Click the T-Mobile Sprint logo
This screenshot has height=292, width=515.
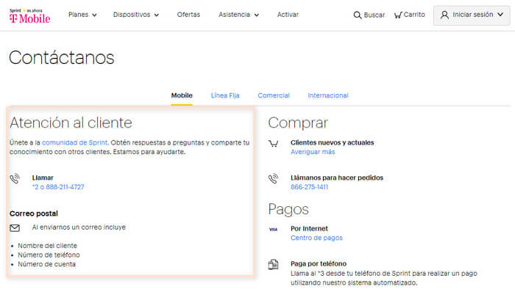coord(30,15)
